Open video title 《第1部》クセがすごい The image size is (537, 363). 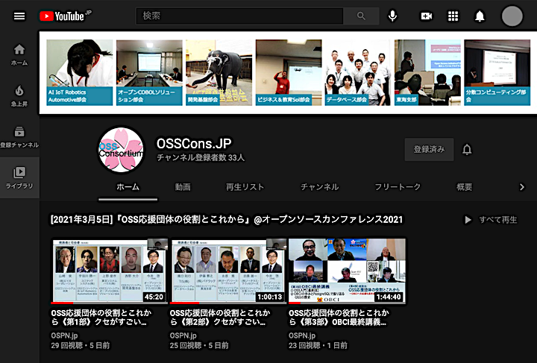tap(101, 318)
